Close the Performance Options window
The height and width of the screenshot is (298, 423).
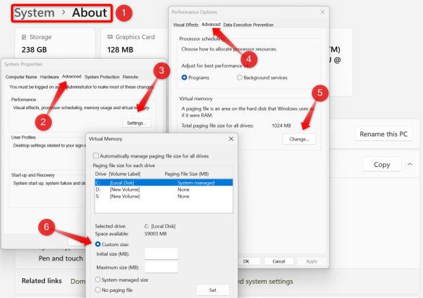pos(323,12)
